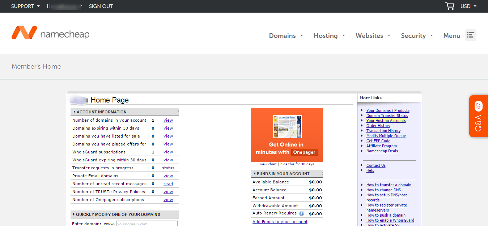The height and width of the screenshot is (226, 488).
Task: Read unread recent messages
Action: coord(168,184)
